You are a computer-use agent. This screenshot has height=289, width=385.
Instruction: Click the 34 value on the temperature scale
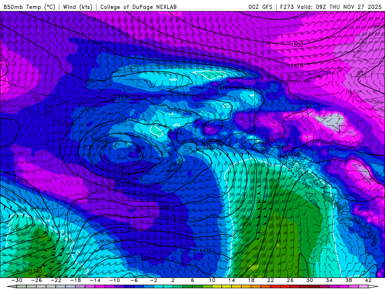point(329,280)
